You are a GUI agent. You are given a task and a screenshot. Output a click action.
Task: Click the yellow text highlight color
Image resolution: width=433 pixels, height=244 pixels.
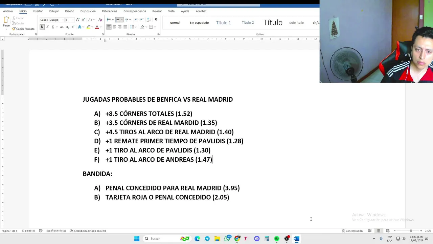tap(88, 27)
